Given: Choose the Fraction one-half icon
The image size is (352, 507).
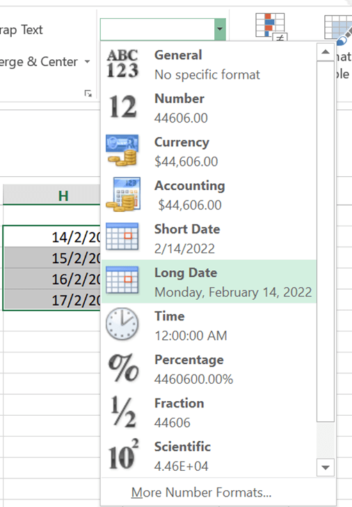Looking at the screenshot, I should click(123, 412).
